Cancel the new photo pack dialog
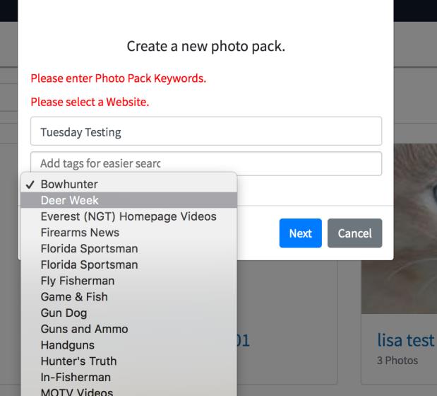The height and width of the screenshot is (396, 437). tap(355, 233)
